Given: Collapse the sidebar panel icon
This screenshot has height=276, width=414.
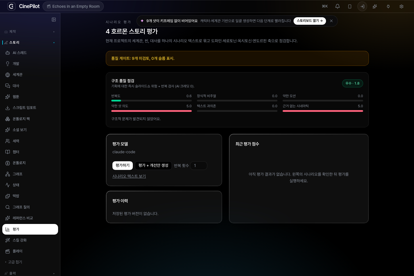Looking at the screenshot, I should [x=54, y=20].
